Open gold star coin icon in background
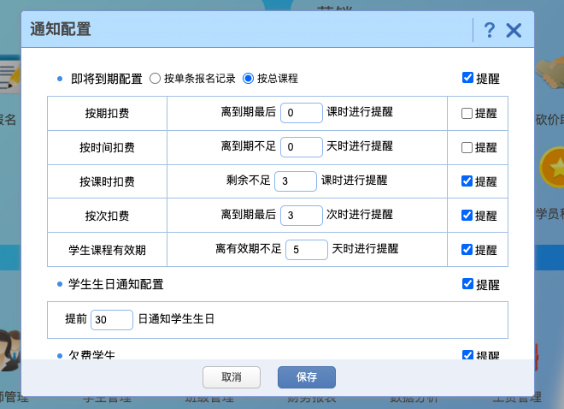564x409 pixels. (552, 168)
